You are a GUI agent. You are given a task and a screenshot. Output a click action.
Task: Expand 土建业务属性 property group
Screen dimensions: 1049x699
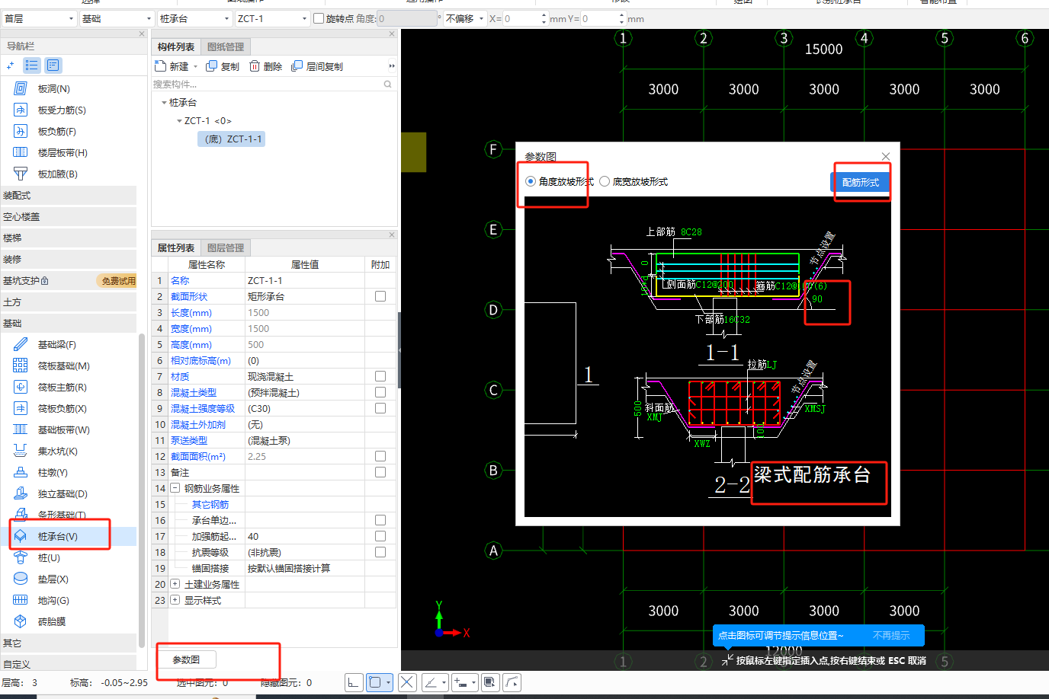175,584
